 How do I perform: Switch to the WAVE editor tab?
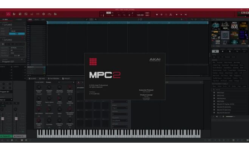37,20
